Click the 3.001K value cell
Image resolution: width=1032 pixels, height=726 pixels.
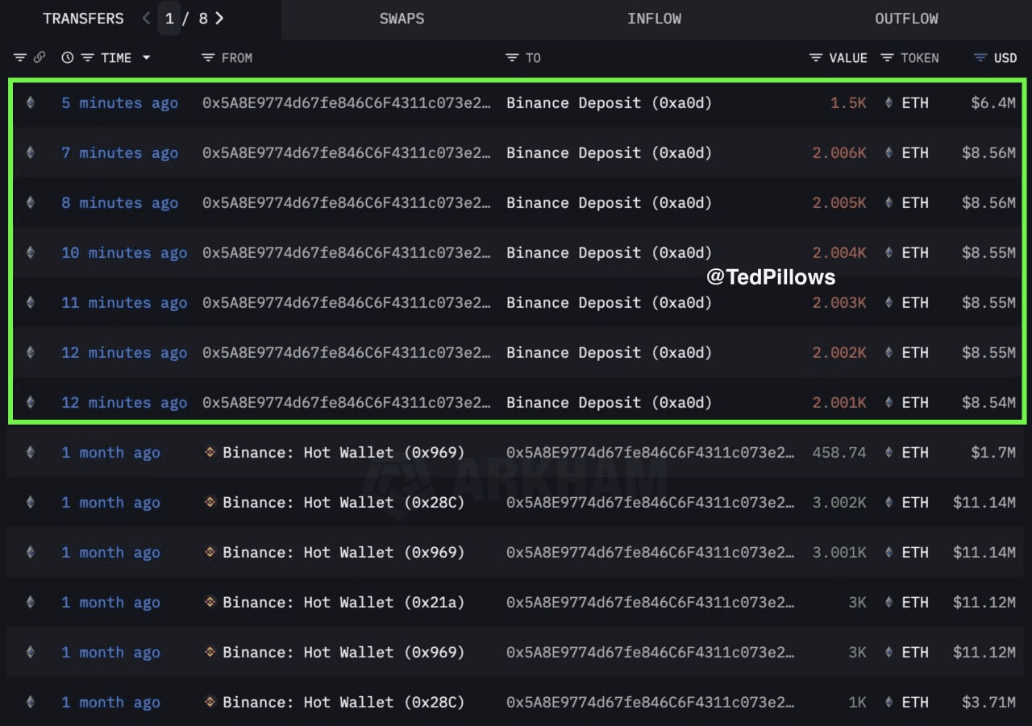pyautogui.click(x=839, y=553)
